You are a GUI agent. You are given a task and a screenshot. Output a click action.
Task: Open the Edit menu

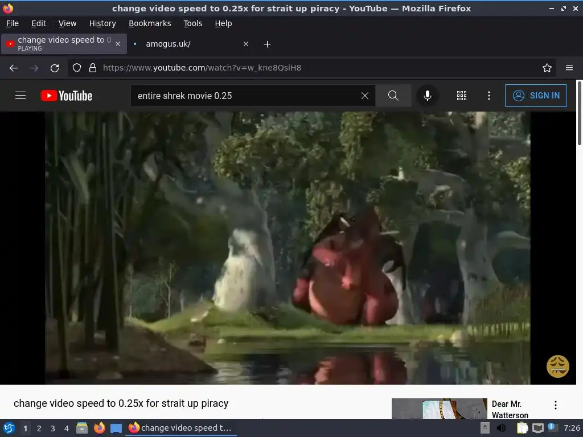(x=39, y=23)
